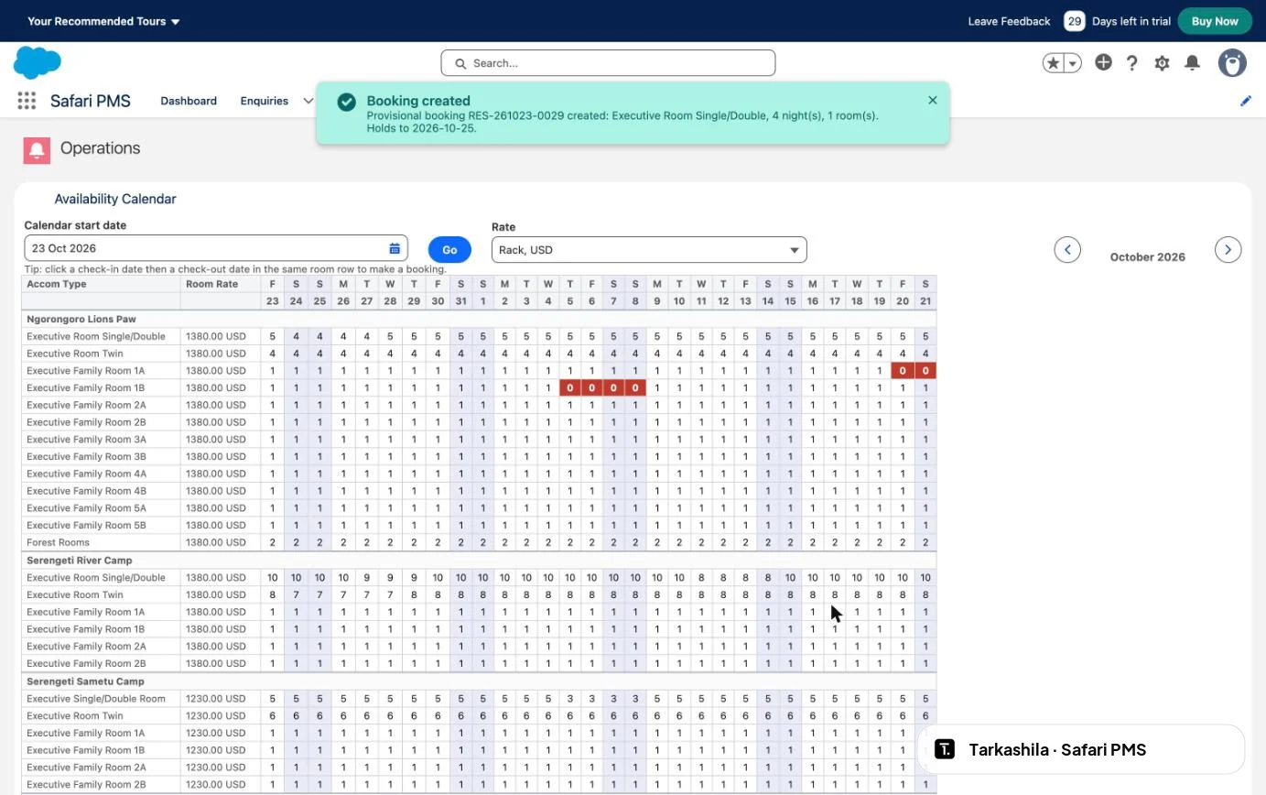
Task: Open the App Launcher grid icon
Action: 26,101
